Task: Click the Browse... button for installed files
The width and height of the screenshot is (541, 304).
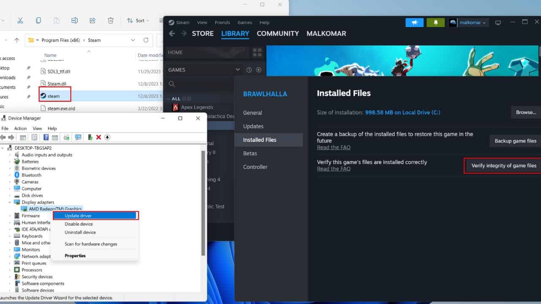Action: [x=526, y=112]
